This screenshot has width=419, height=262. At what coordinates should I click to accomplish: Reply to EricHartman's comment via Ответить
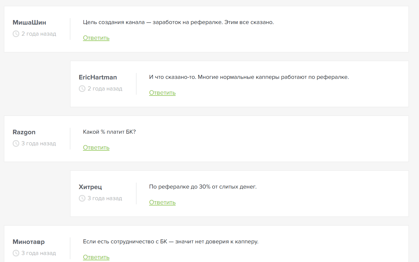pyautogui.click(x=162, y=93)
